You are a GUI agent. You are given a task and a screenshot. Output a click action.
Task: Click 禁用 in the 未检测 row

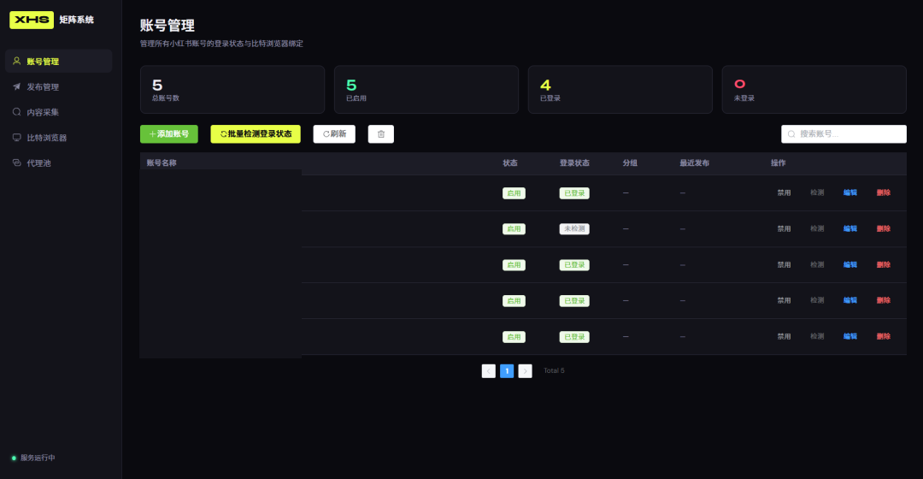coord(784,228)
